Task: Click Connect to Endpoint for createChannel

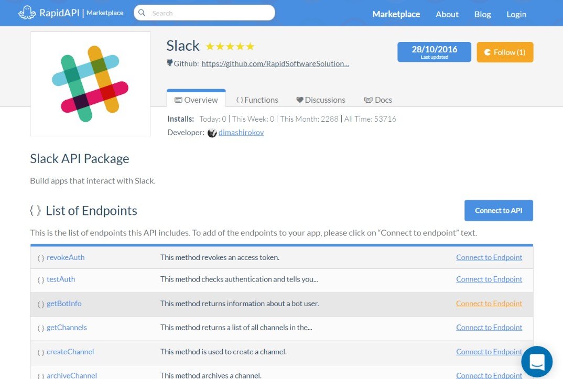Action: (489, 352)
